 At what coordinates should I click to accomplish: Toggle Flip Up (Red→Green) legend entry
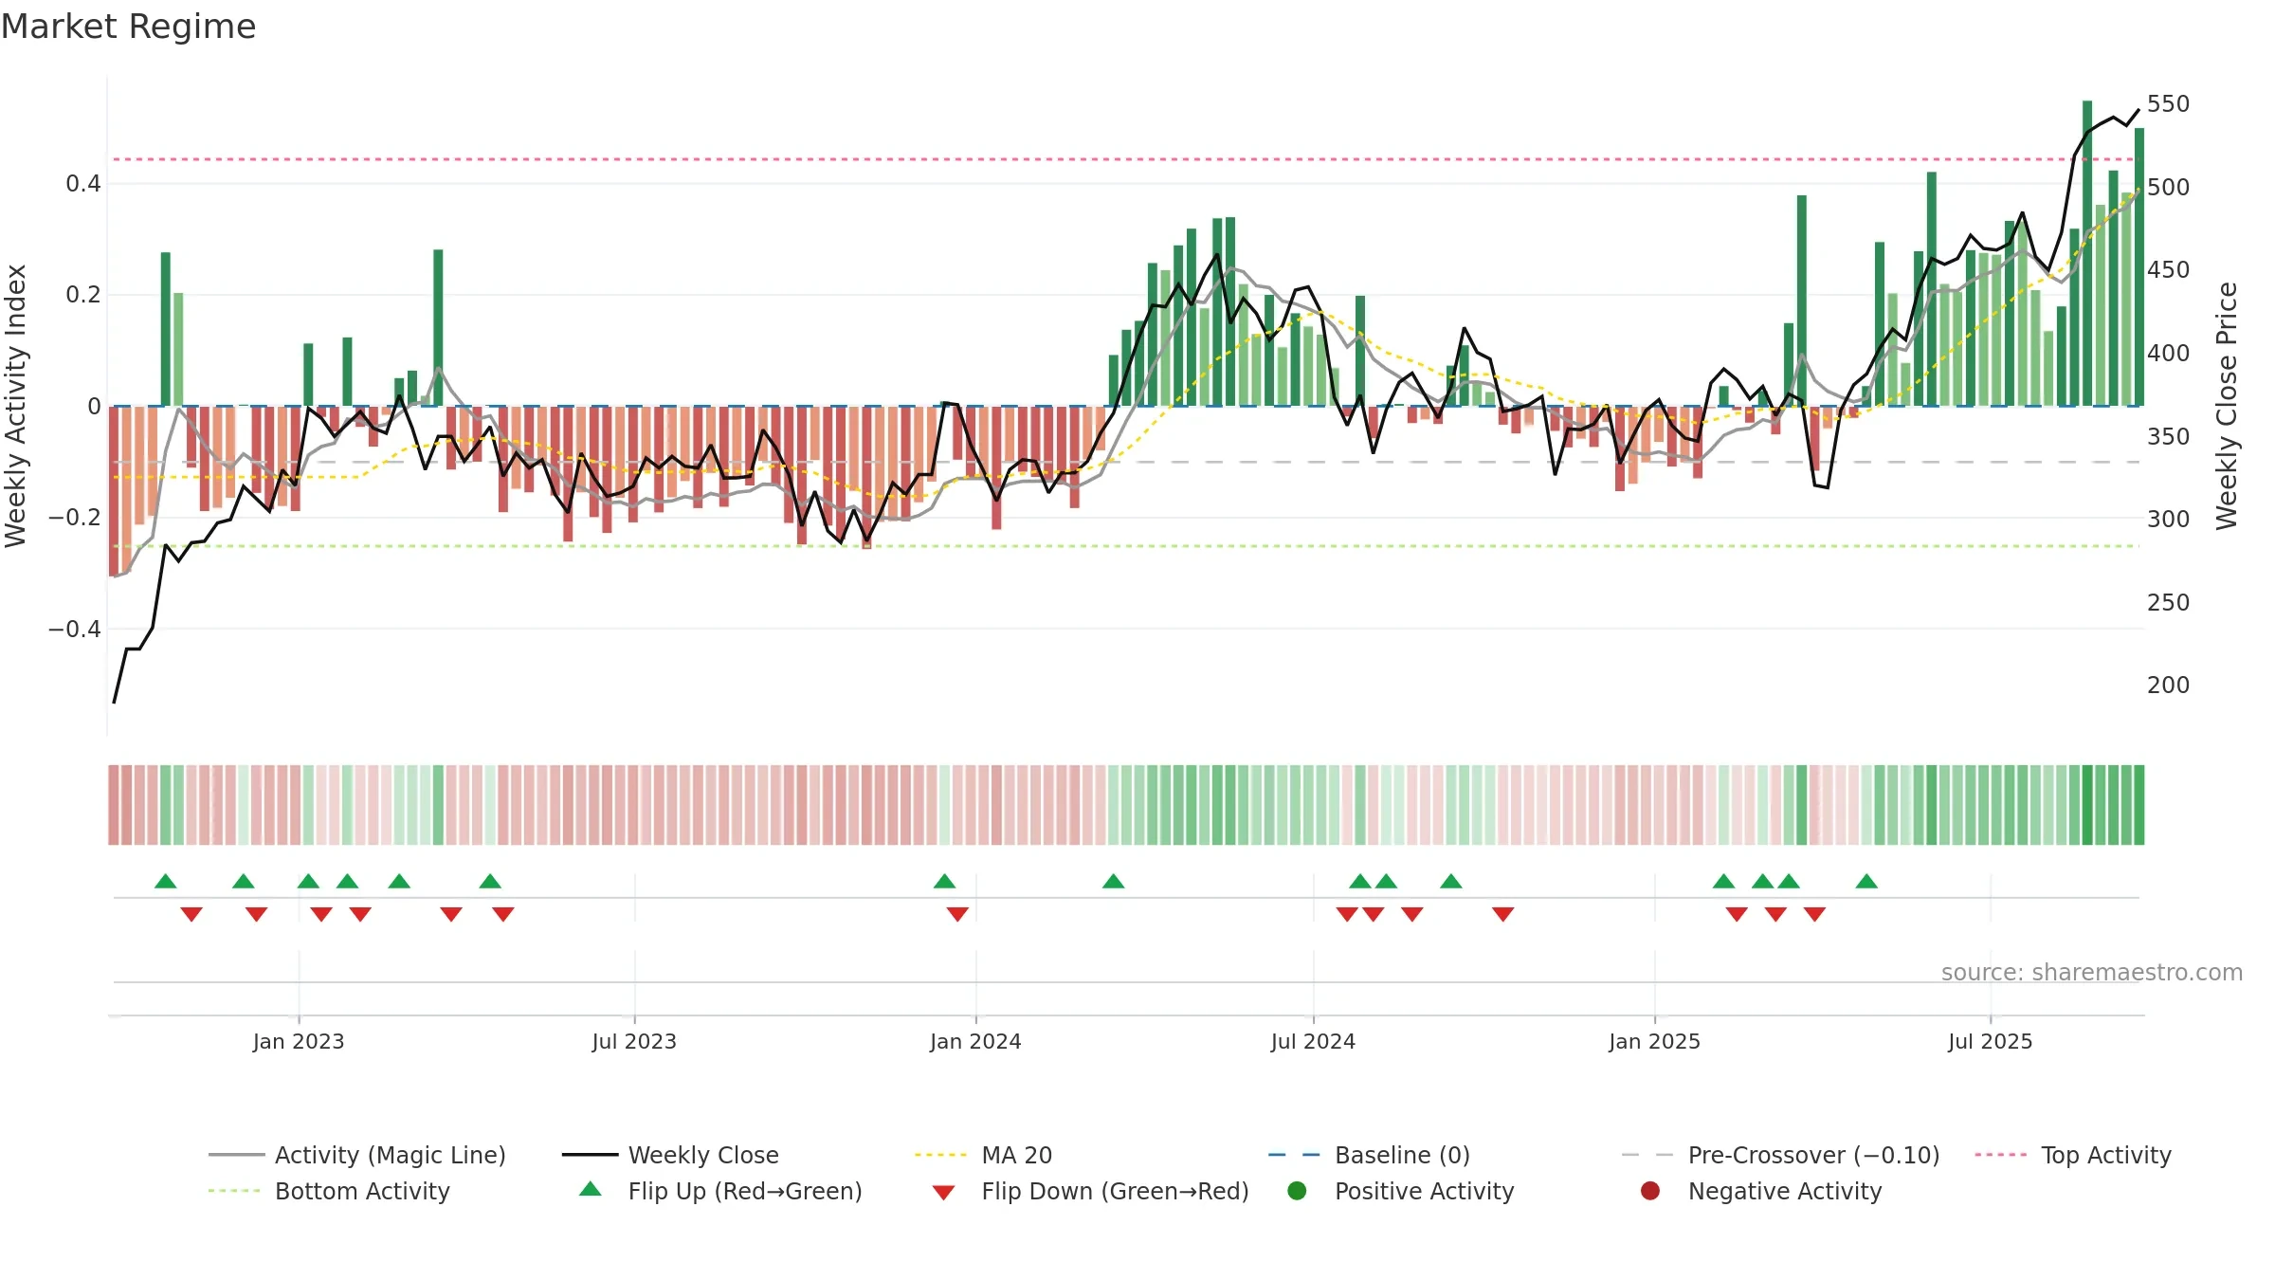tap(720, 1191)
